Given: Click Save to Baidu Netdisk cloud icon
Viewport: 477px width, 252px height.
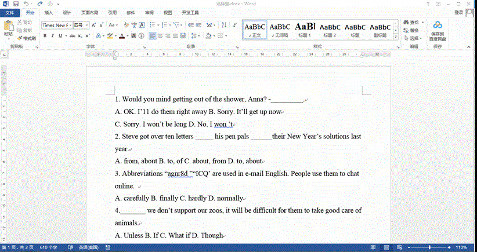Looking at the screenshot, I should pyautogui.click(x=437, y=28).
